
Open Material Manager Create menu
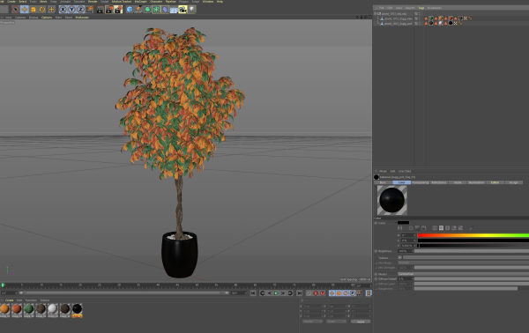click(x=9, y=300)
